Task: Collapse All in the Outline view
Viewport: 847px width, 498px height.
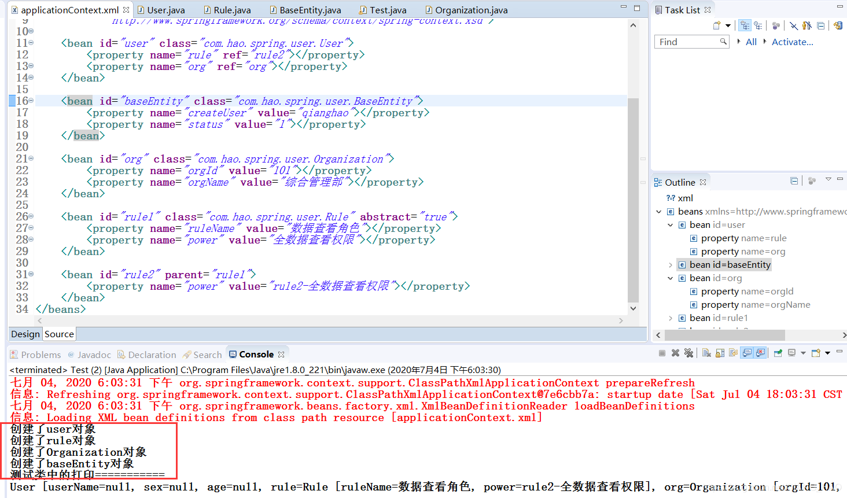Action: 794,181
